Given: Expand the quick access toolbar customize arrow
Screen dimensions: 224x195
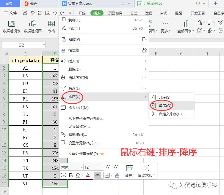Looking at the screenshot, I should tap(70, 13).
